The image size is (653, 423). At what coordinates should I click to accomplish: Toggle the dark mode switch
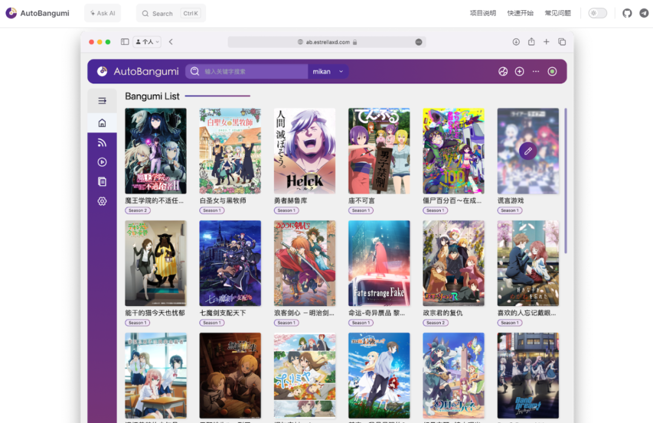(x=597, y=13)
